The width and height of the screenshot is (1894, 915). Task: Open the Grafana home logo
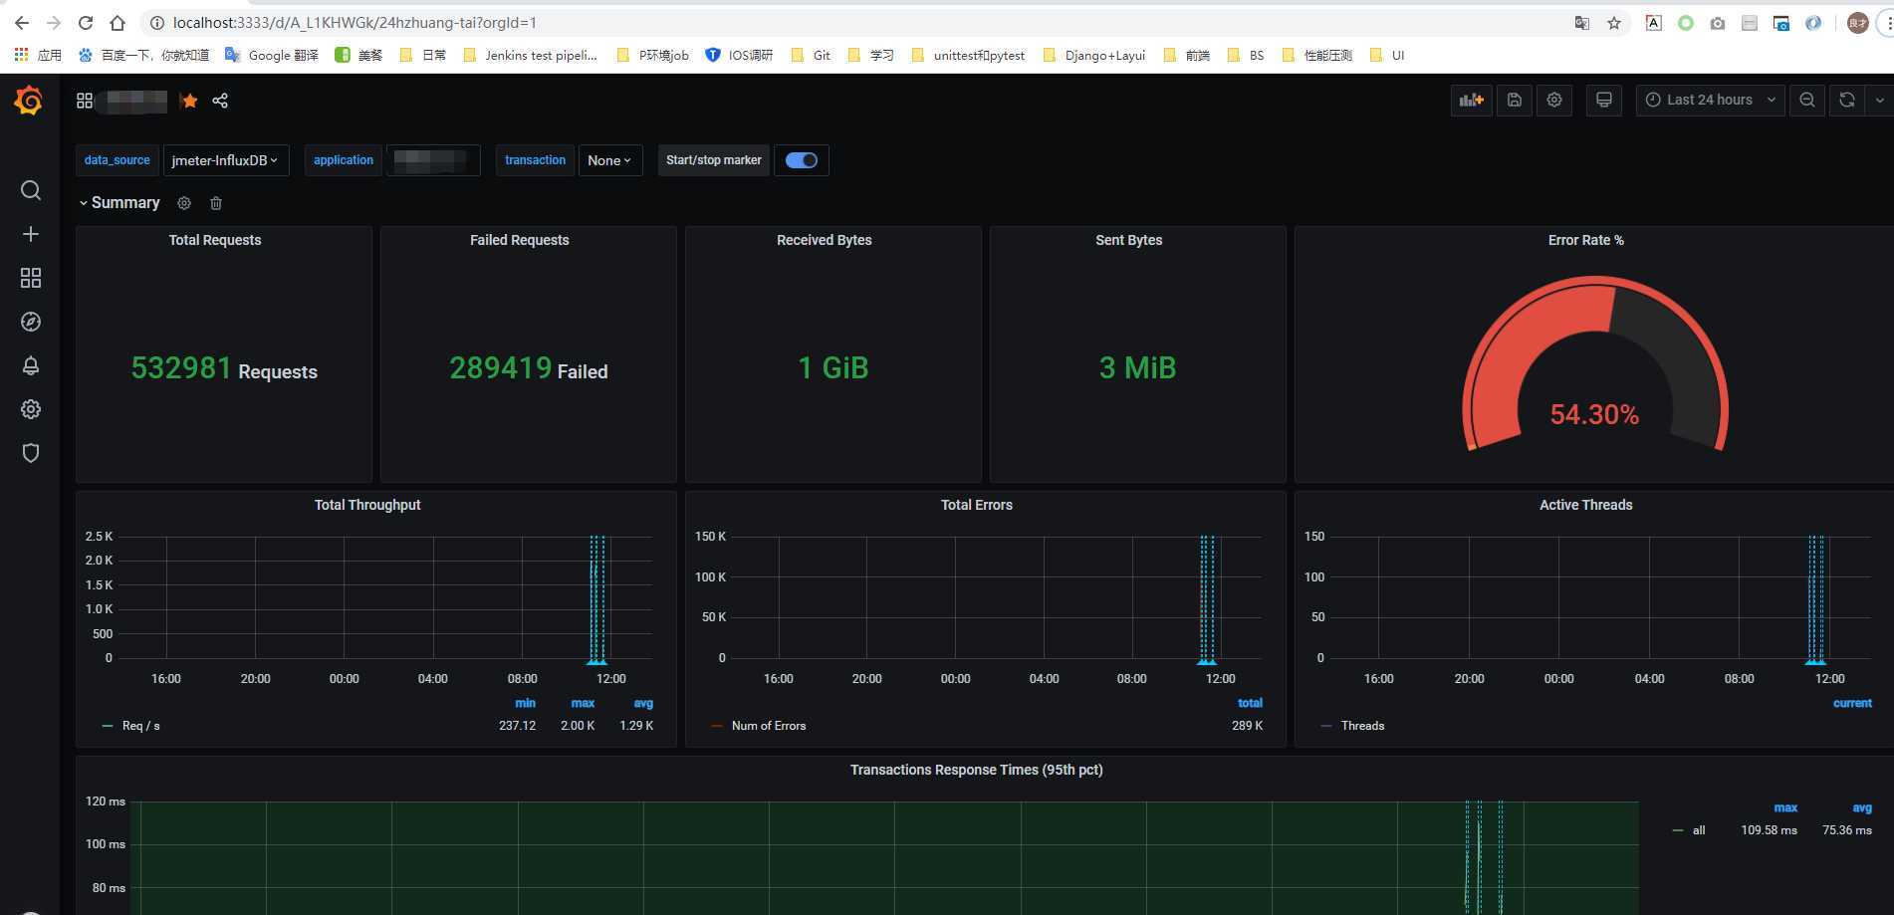(x=28, y=100)
